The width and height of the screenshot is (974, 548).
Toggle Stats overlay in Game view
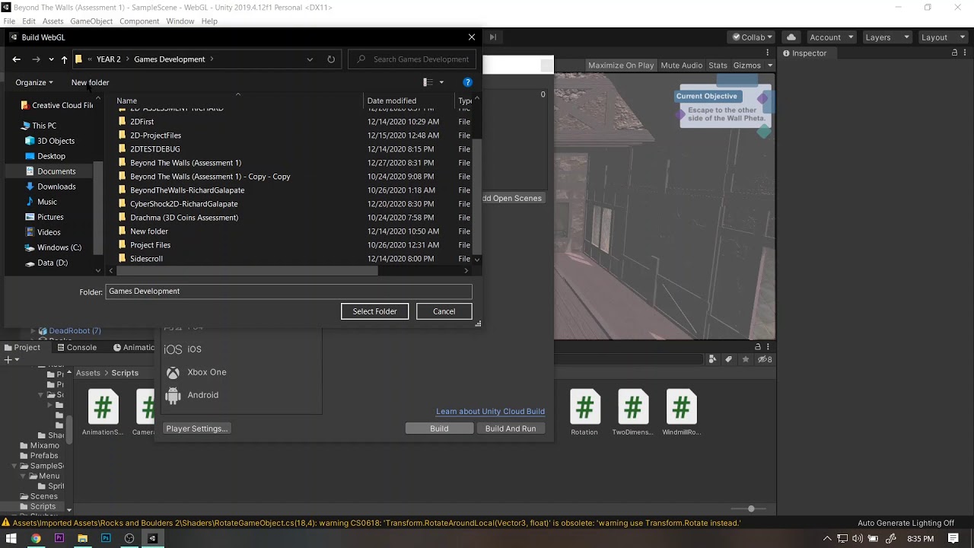(x=718, y=65)
